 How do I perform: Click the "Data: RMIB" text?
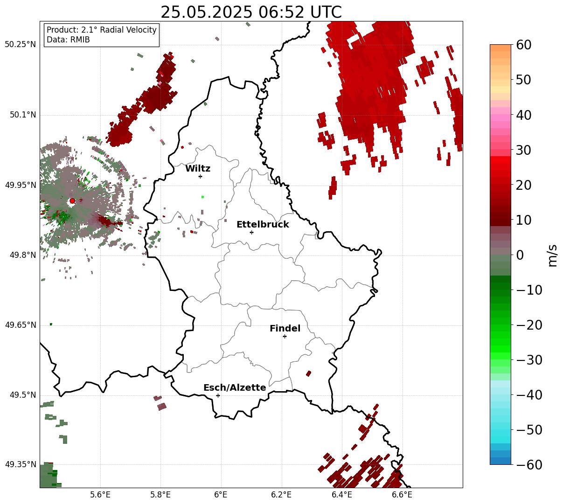68,40
